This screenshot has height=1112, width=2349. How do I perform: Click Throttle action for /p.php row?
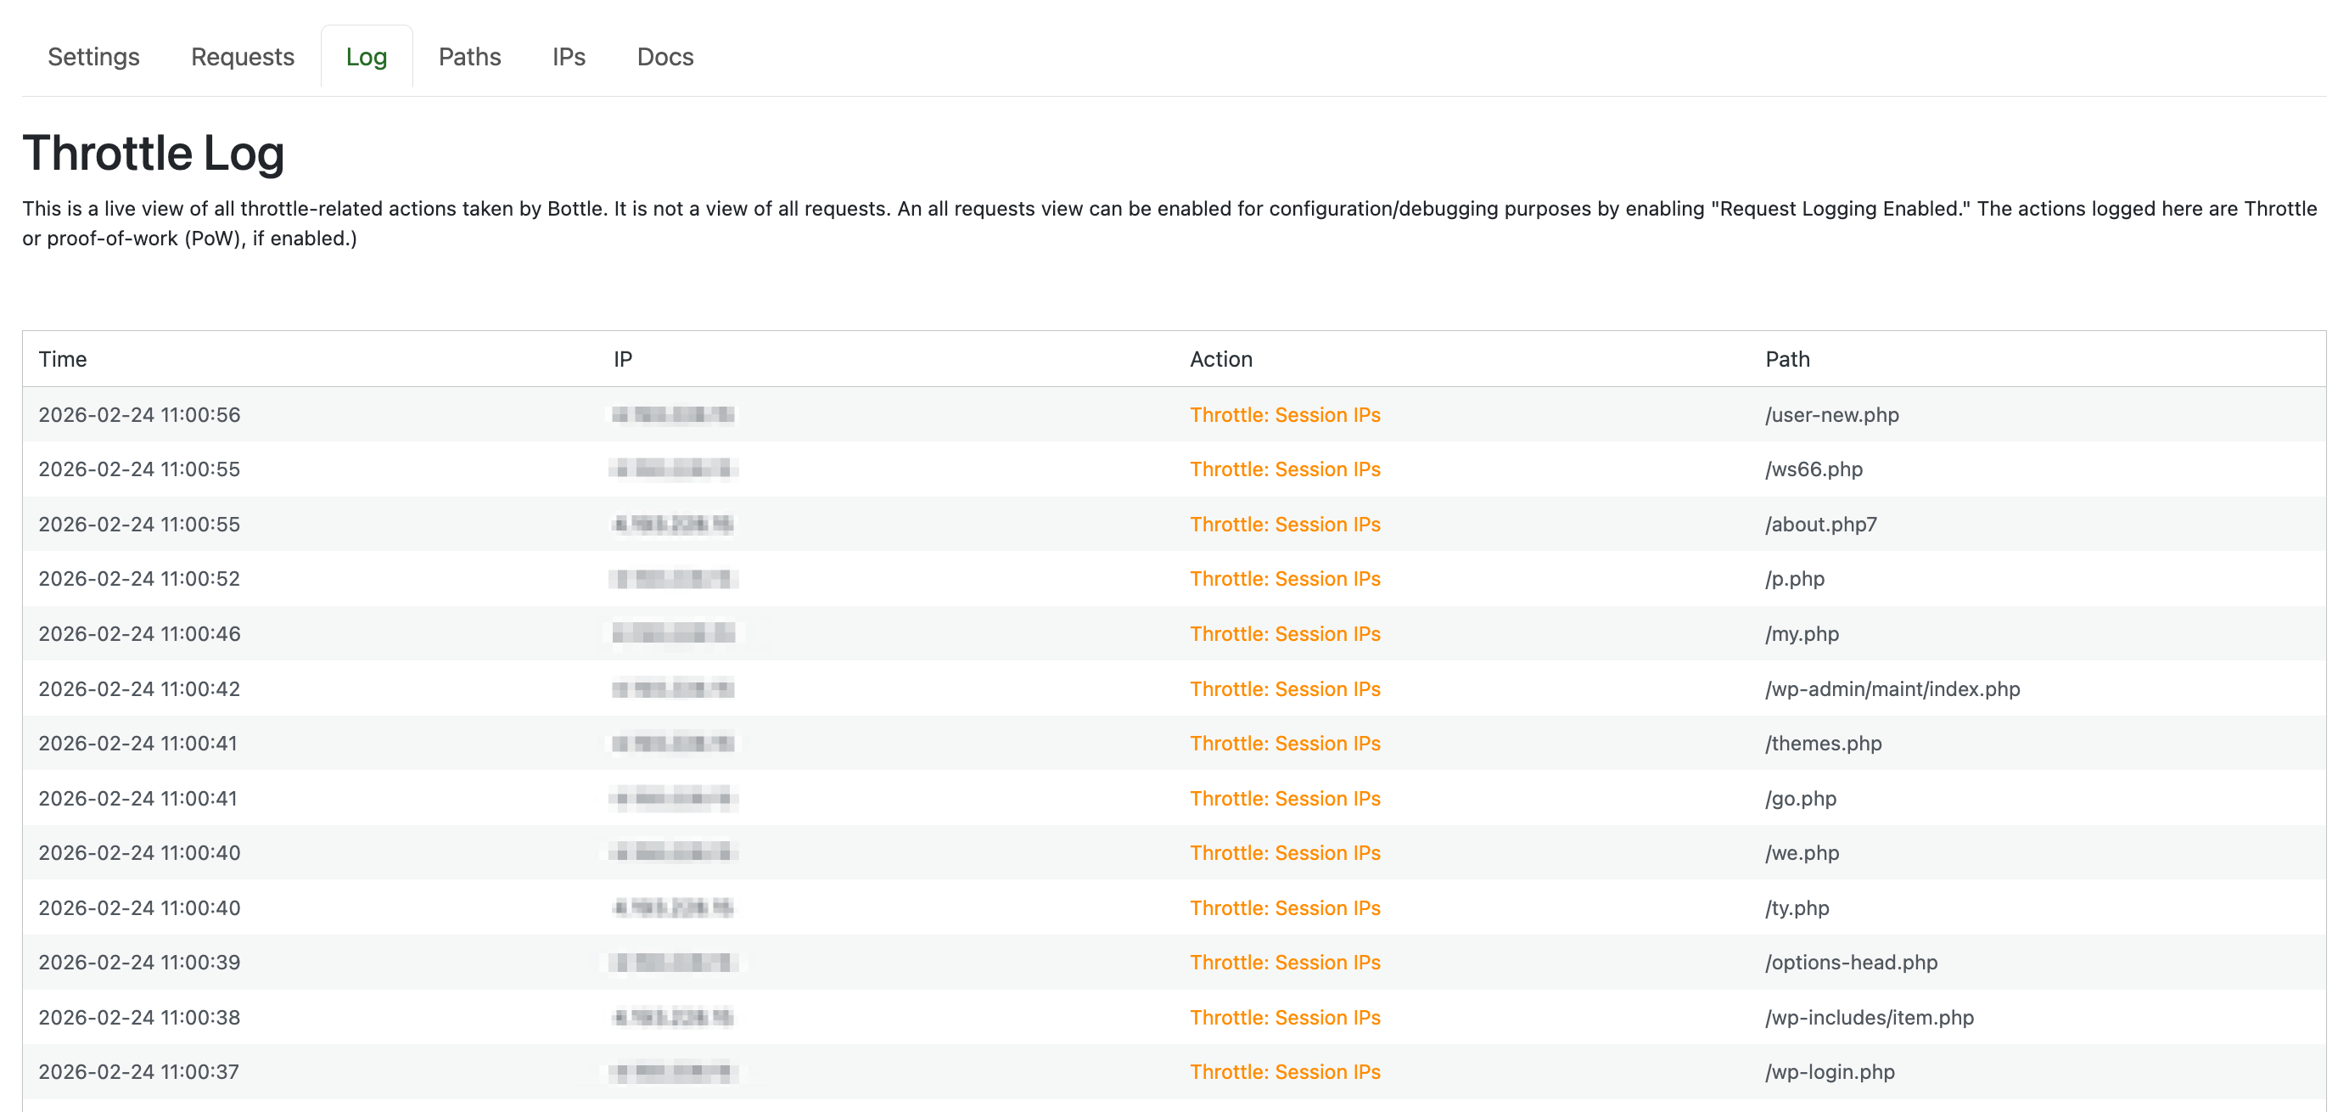(1285, 578)
